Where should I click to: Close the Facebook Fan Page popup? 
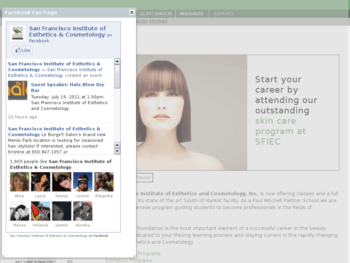pyautogui.click(x=132, y=13)
